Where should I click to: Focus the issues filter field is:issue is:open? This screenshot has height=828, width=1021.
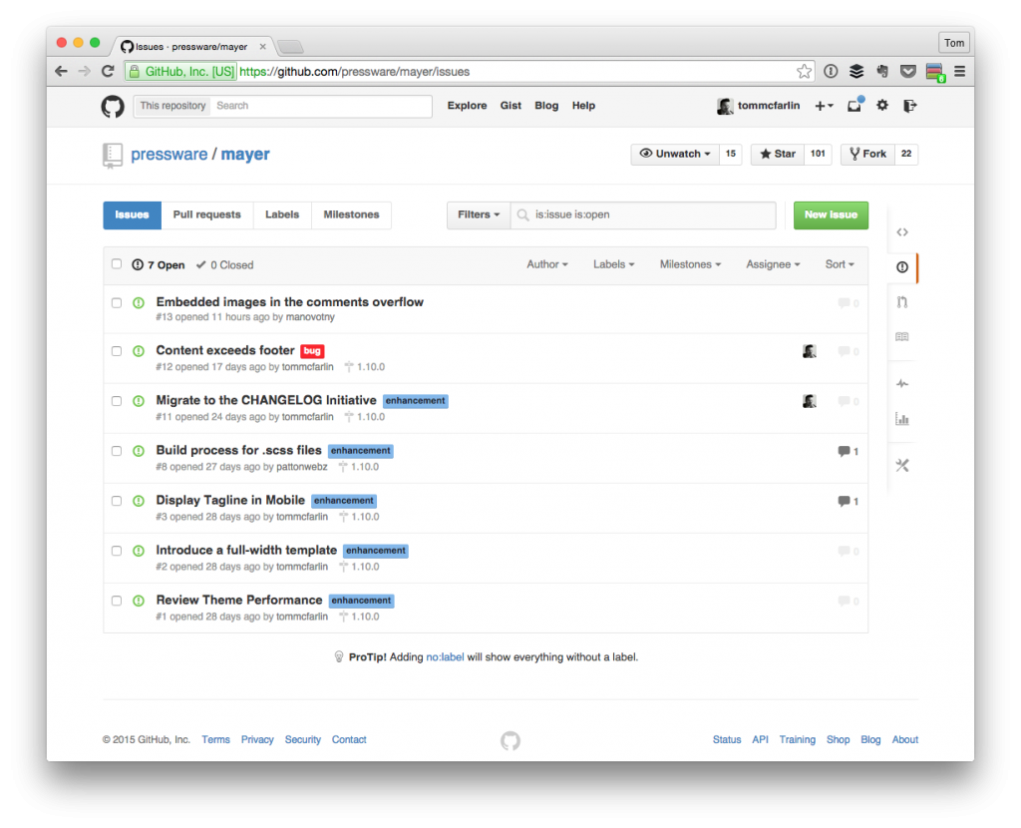click(643, 214)
